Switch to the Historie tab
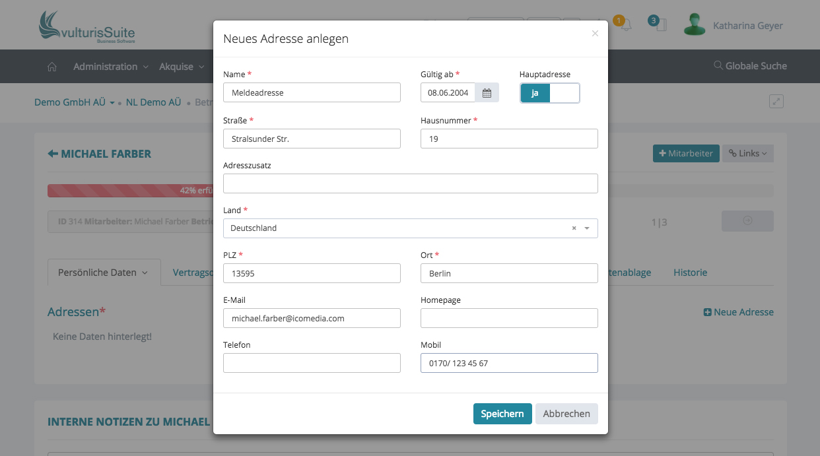This screenshot has height=456, width=820. (x=690, y=273)
